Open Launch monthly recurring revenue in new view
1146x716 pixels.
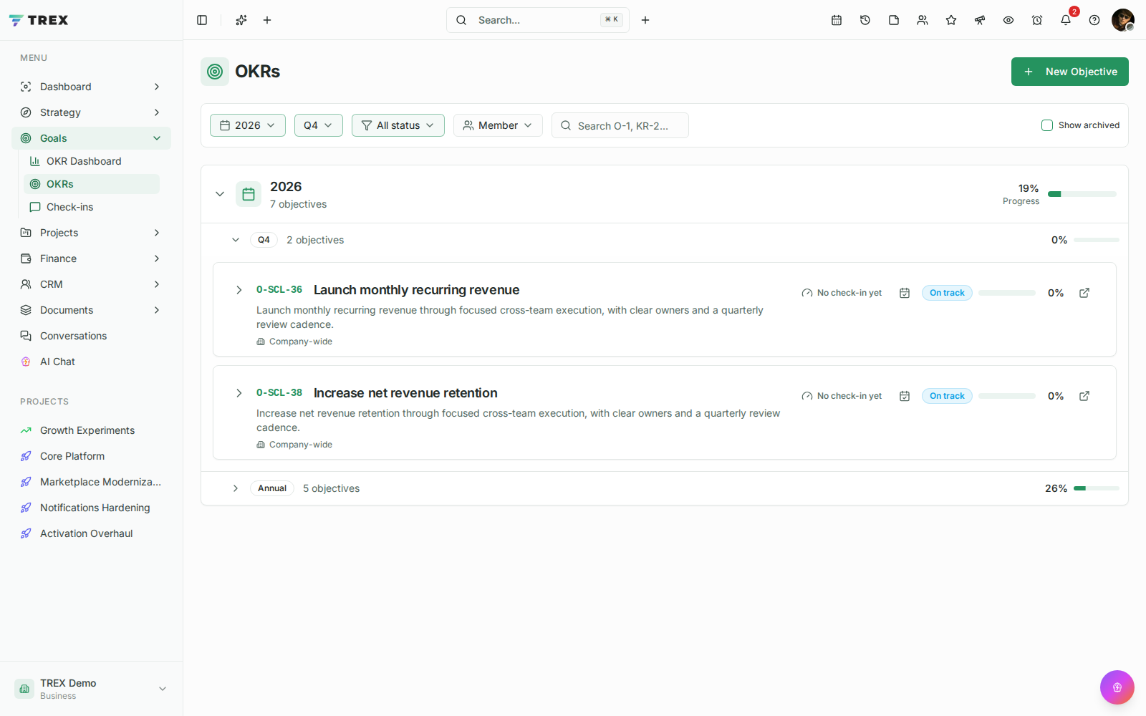pyautogui.click(x=1084, y=293)
